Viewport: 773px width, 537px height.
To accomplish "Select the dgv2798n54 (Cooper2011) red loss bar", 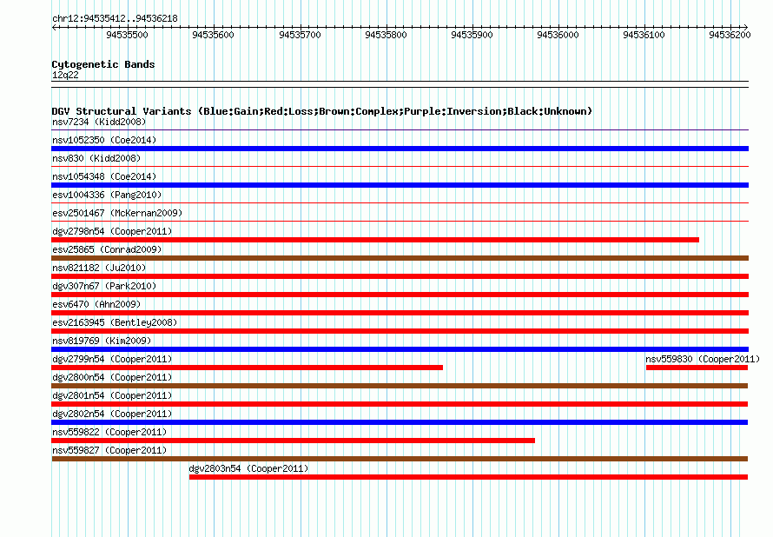I will [375, 240].
